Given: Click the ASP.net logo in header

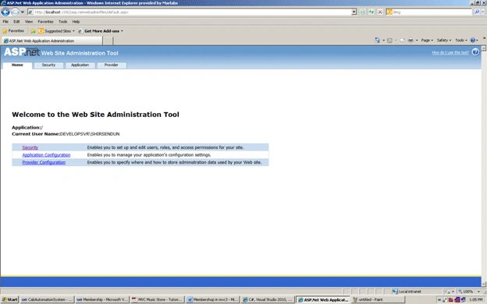Looking at the screenshot, I should coord(22,51).
